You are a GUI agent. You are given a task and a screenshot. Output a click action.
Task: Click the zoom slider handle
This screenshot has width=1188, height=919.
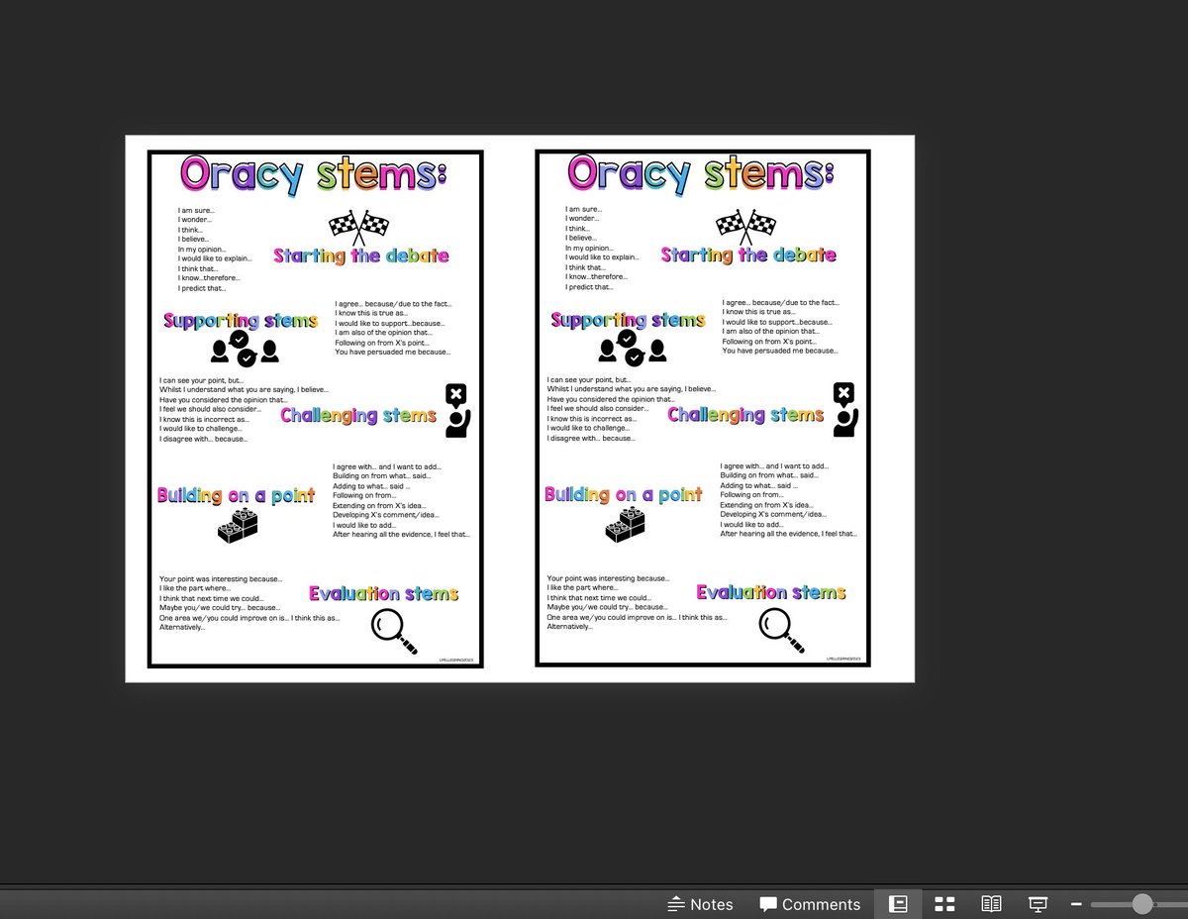coord(1142,904)
